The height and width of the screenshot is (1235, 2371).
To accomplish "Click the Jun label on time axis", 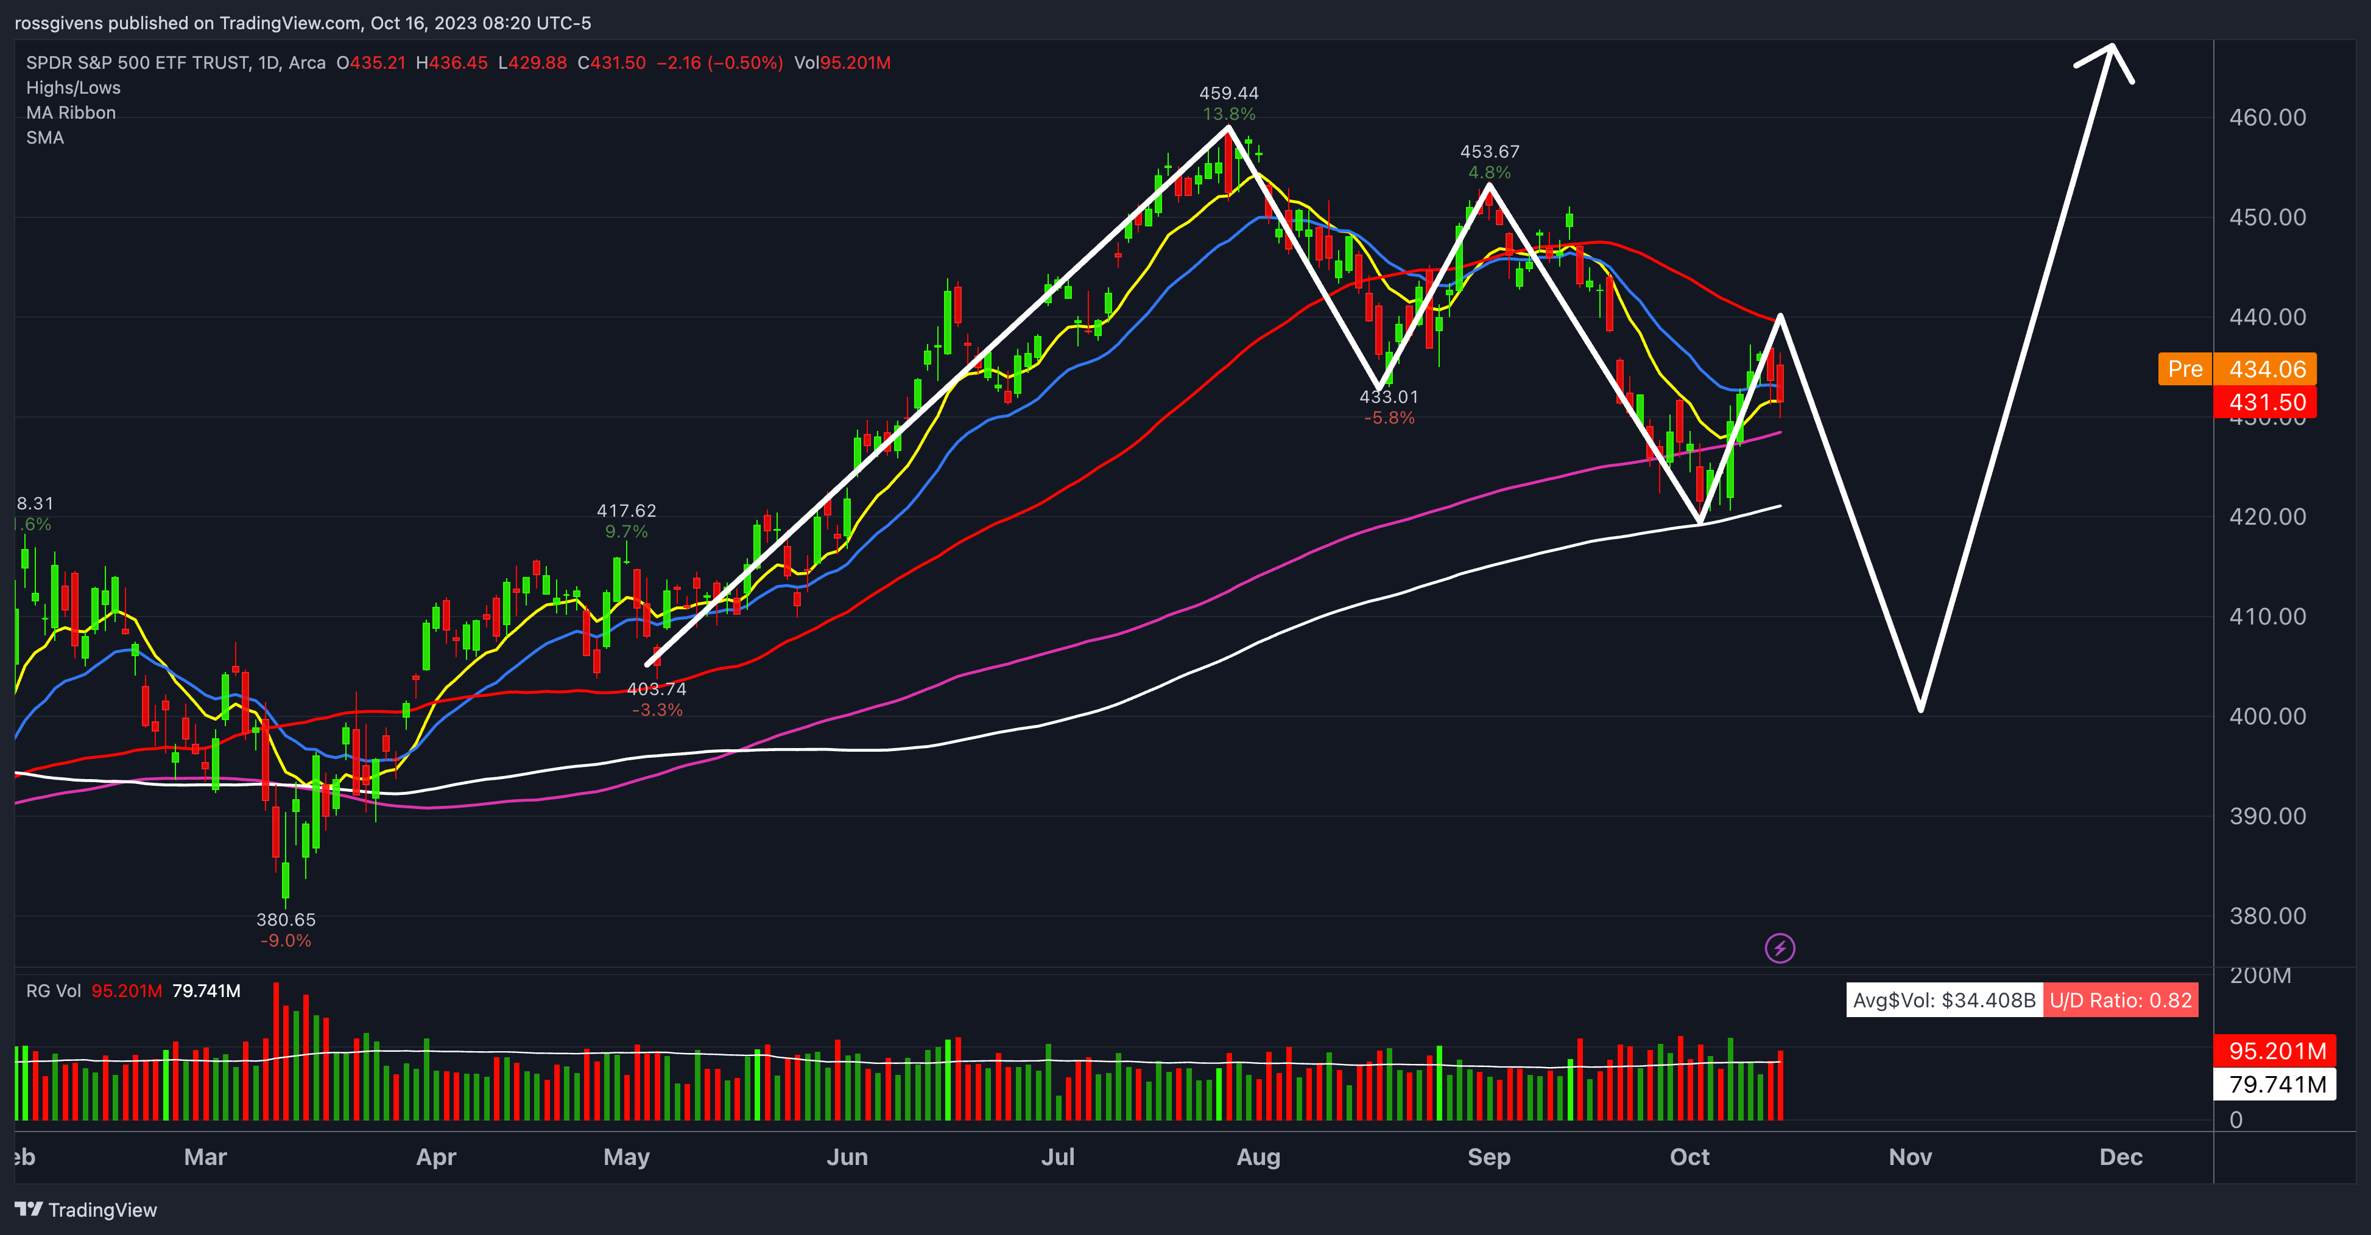I will pos(847,1157).
